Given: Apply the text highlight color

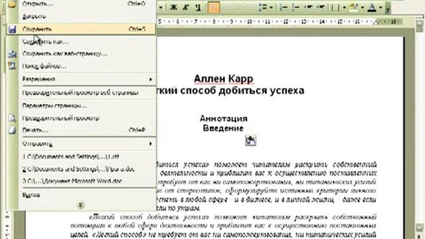Looking at the screenshot, I should point(354,7).
